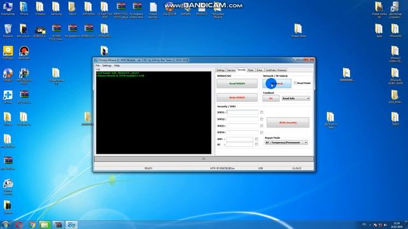408x229 pixels.
Task: Enable the Read Mode checkbox
Action: [295, 83]
